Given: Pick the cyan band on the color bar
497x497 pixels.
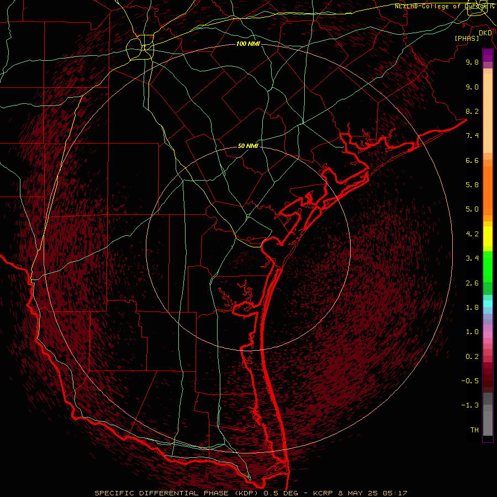Looking at the screenshot, I should [x=488, y=304].
